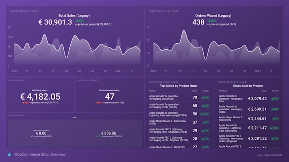Click the Gross Sales by Product heading
This screenshot has height=162, width=289.
click(248, 86)
